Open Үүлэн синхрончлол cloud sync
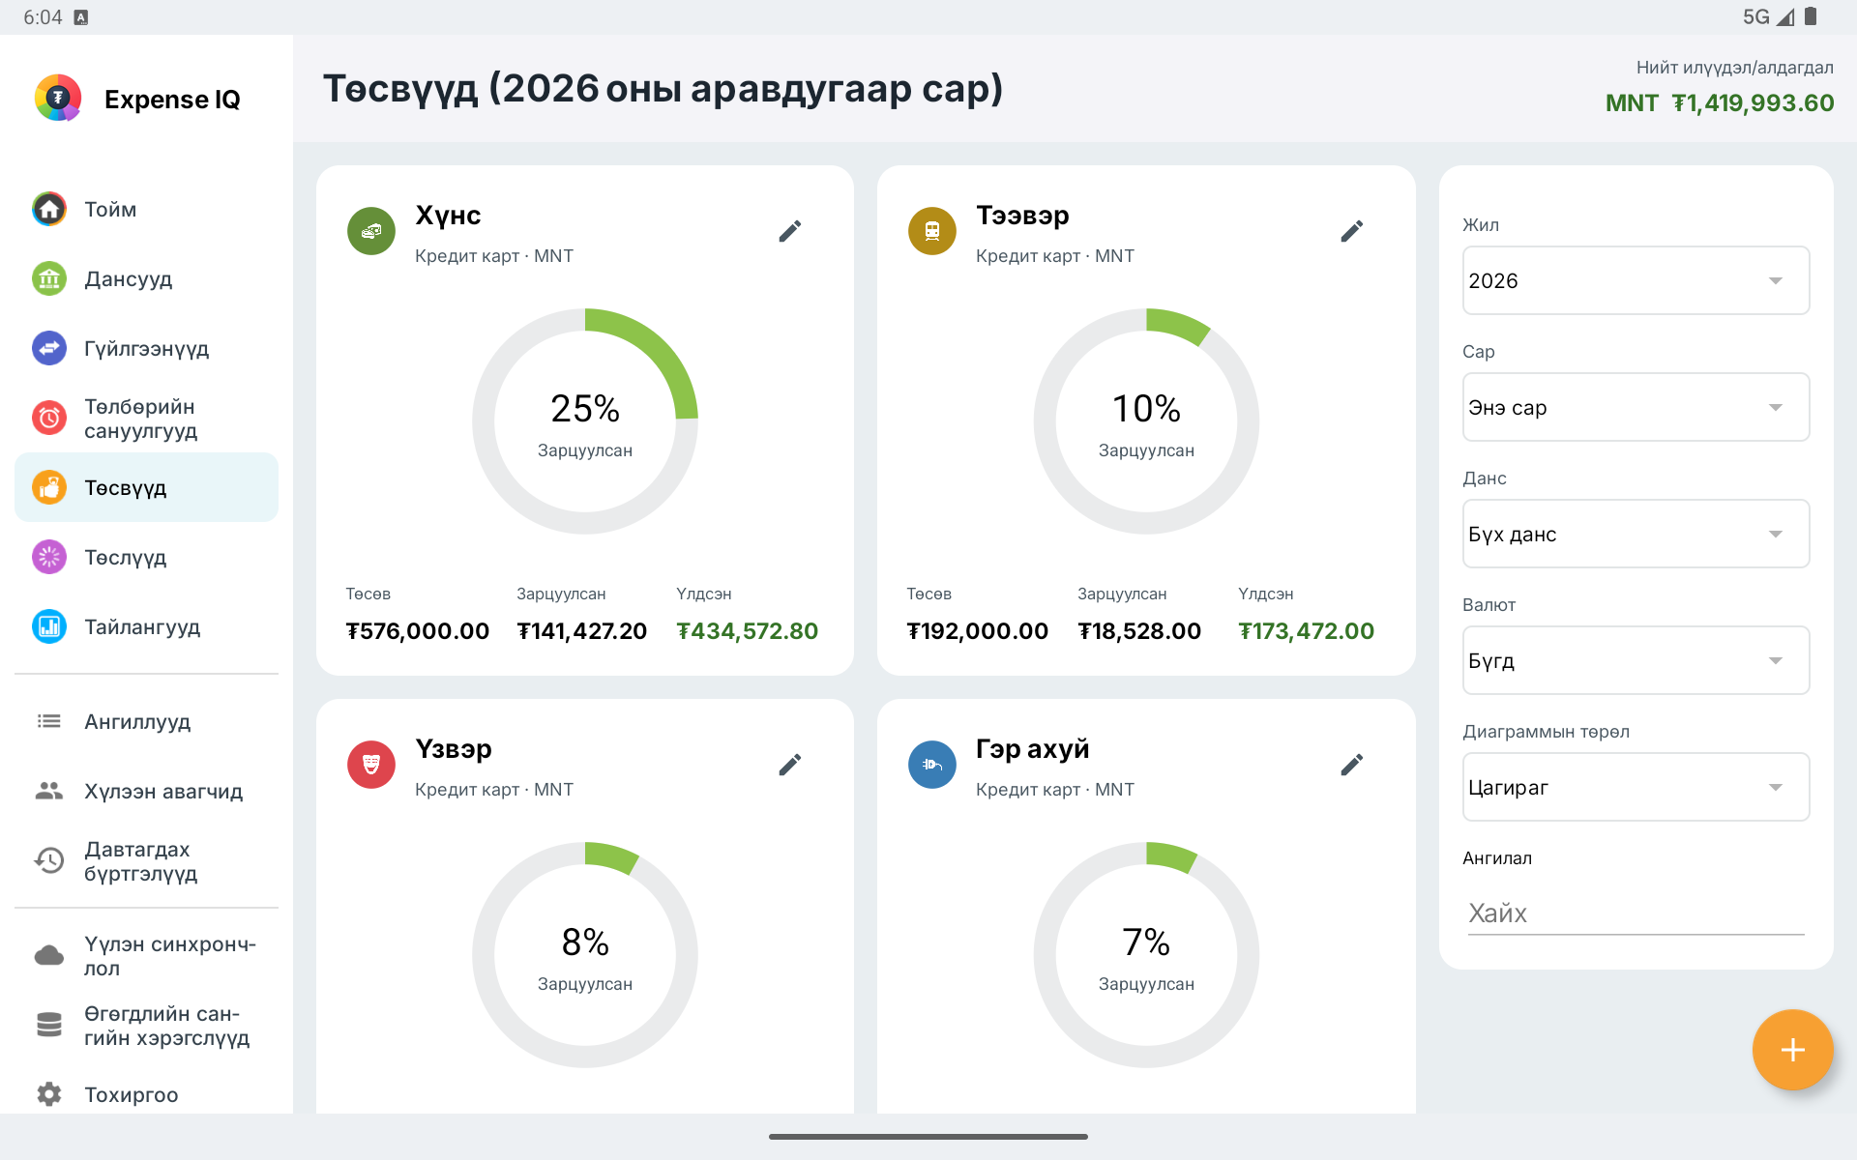Viewport: 1857px width, 1160px height. tap(146, 955)
